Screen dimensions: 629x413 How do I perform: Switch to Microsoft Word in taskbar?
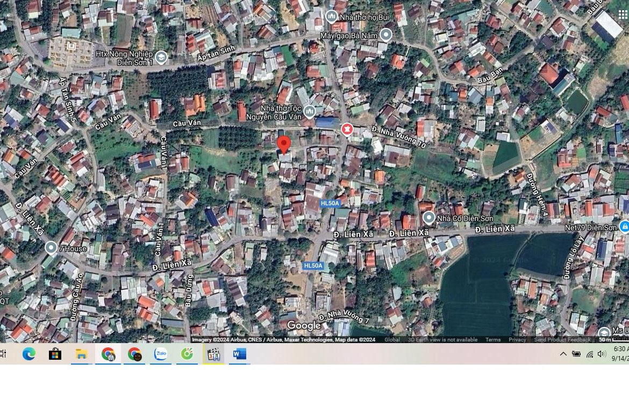click(x=239, y=354)
